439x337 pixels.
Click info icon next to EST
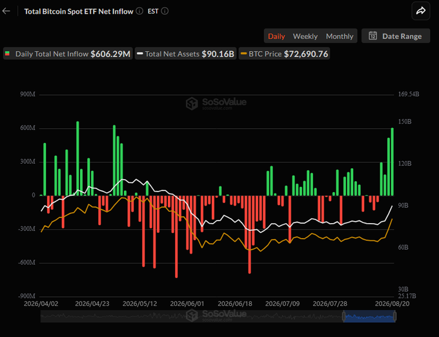click(x=165, y=11)
